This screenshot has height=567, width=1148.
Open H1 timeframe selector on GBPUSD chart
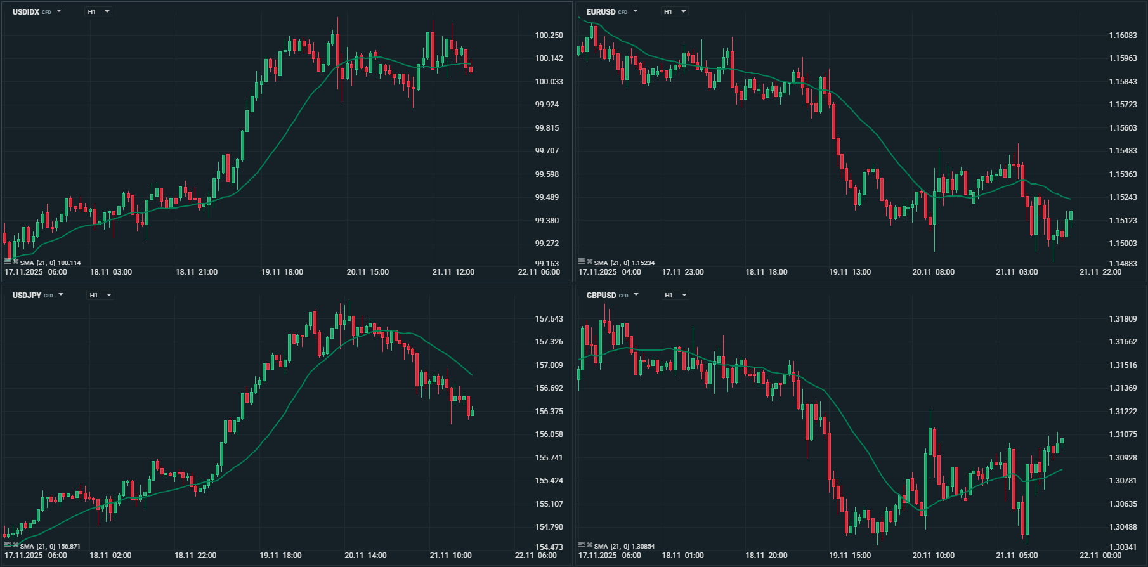[x=675, y=295]
